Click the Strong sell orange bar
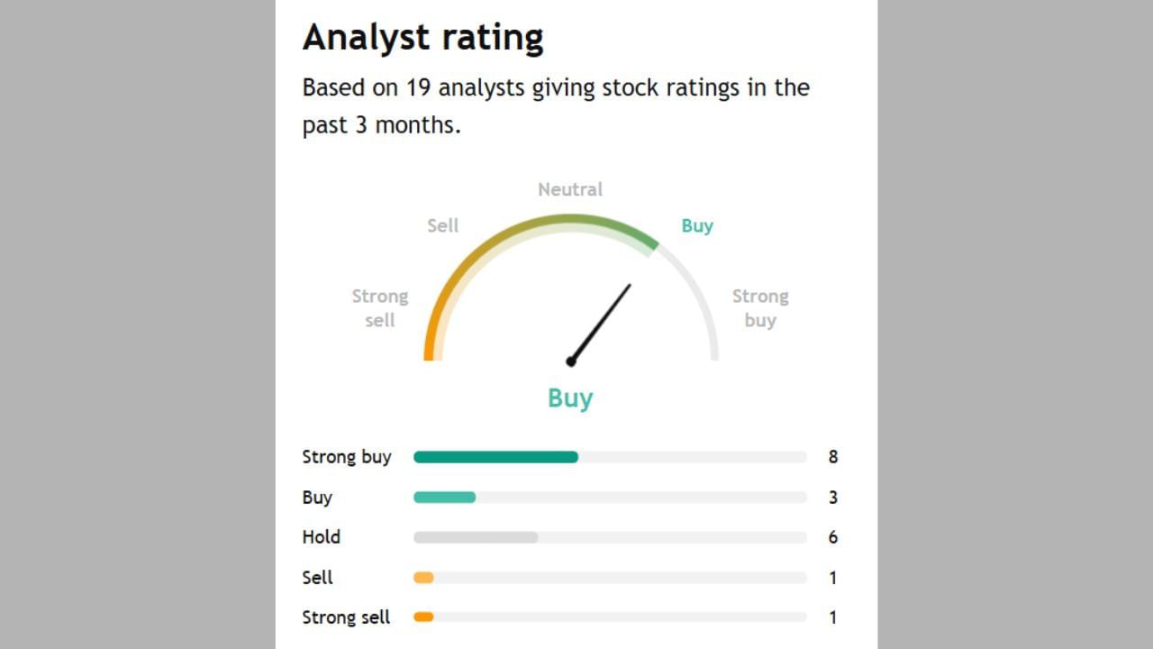This screenshot has width=1153, height=649. 423,617
